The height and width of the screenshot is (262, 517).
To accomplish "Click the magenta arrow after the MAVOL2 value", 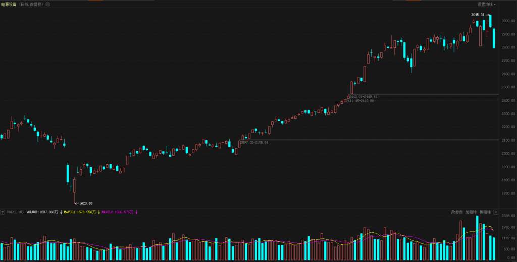I will (x=136, y=212).
